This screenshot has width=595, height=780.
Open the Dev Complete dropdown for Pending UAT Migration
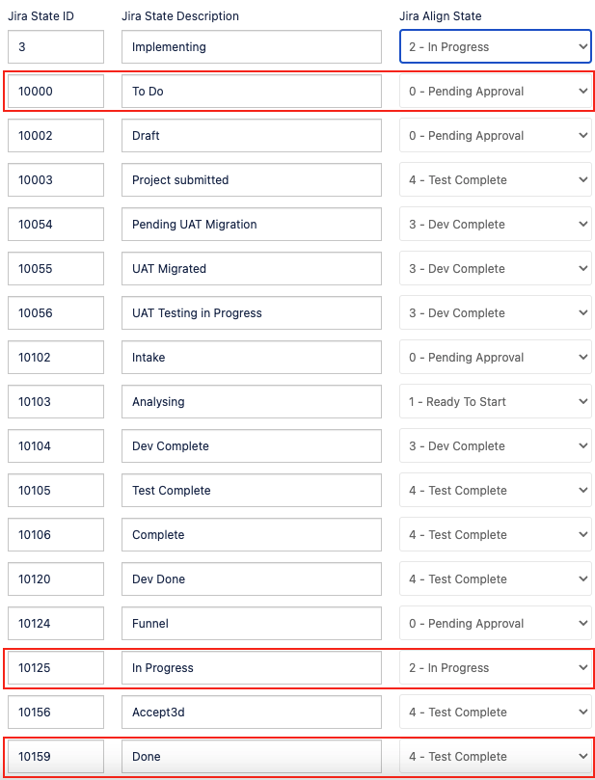point(495,224)
